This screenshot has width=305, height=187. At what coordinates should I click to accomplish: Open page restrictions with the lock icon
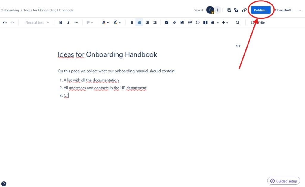236,10
